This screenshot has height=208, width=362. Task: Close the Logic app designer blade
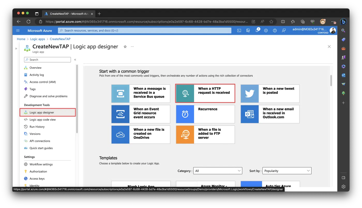pyautogui.click(x=329, y=47)
